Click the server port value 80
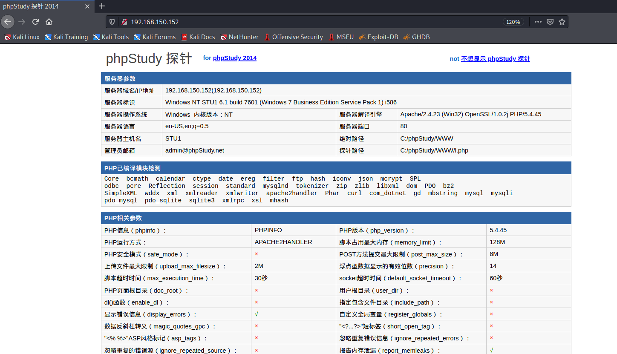Image resolution: width=617 pixels, height=354 pixels. (x=404, y=126)
